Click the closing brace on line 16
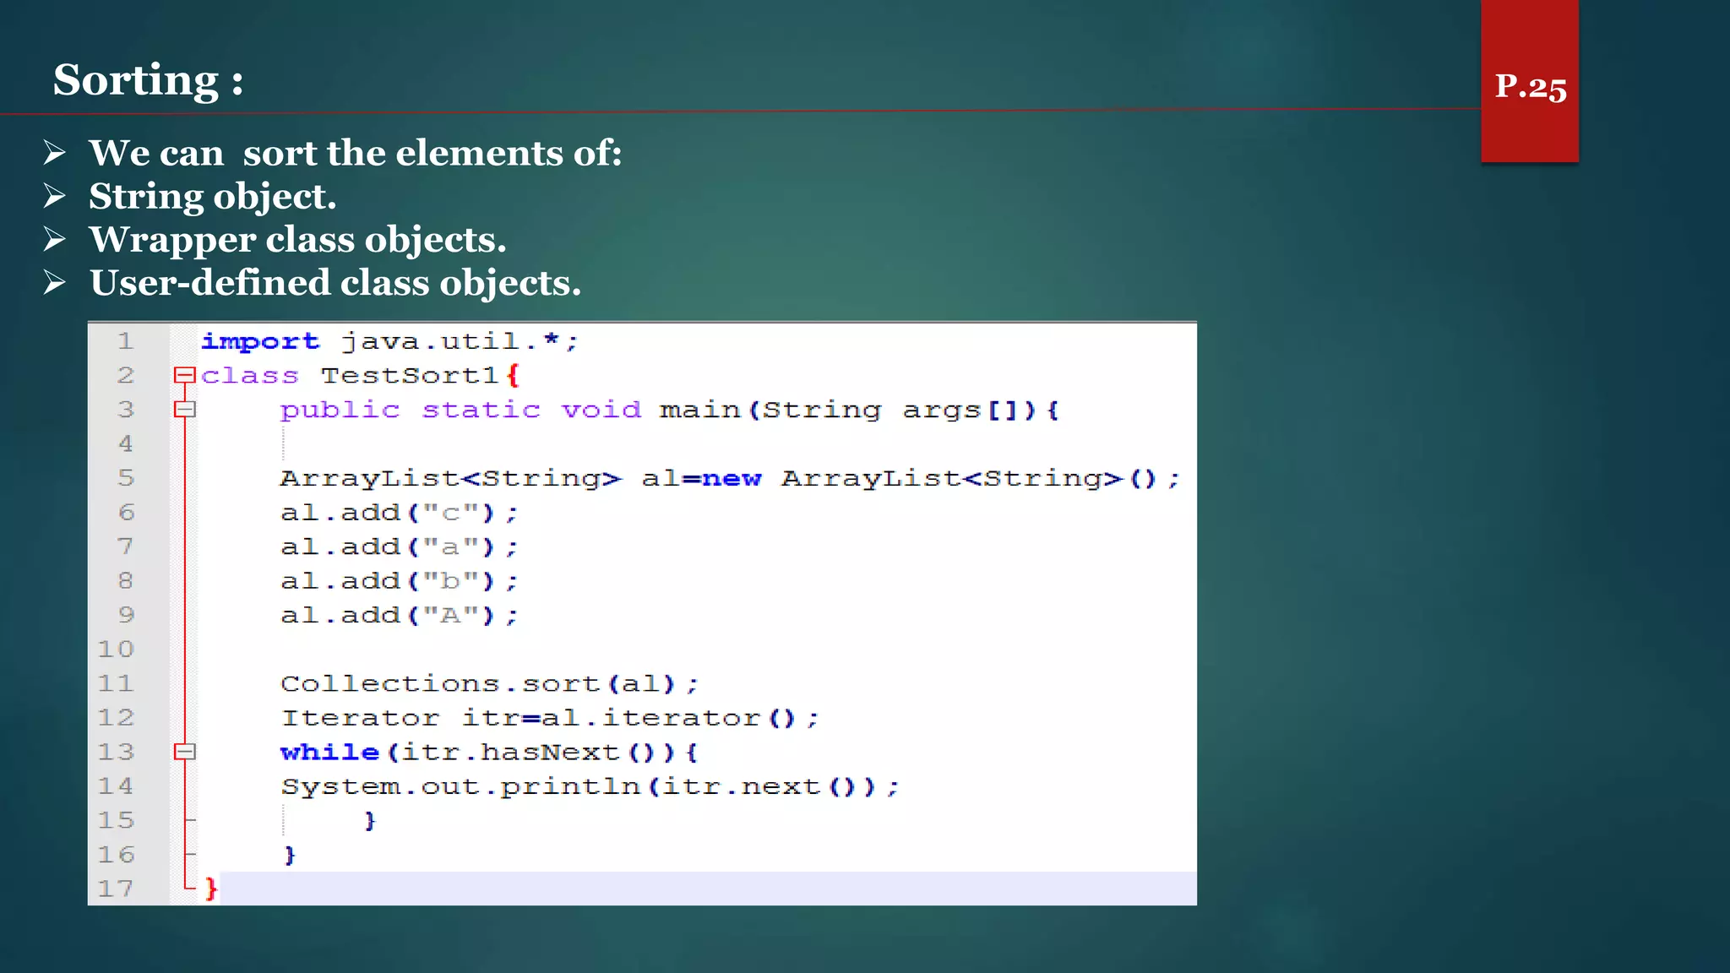This screenshot has height=973, width=1730. 290,855
